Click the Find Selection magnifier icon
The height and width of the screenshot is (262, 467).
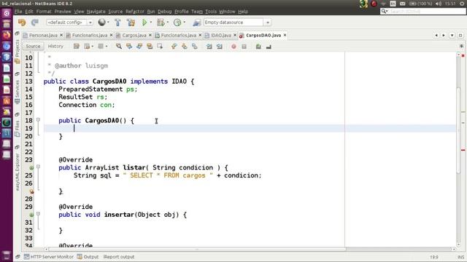[119, 47]
